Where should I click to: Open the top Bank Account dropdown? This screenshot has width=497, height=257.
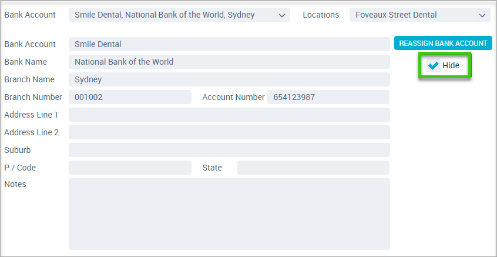coord(179,15)
